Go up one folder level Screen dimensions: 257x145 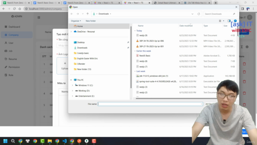[x=88, y=14]
